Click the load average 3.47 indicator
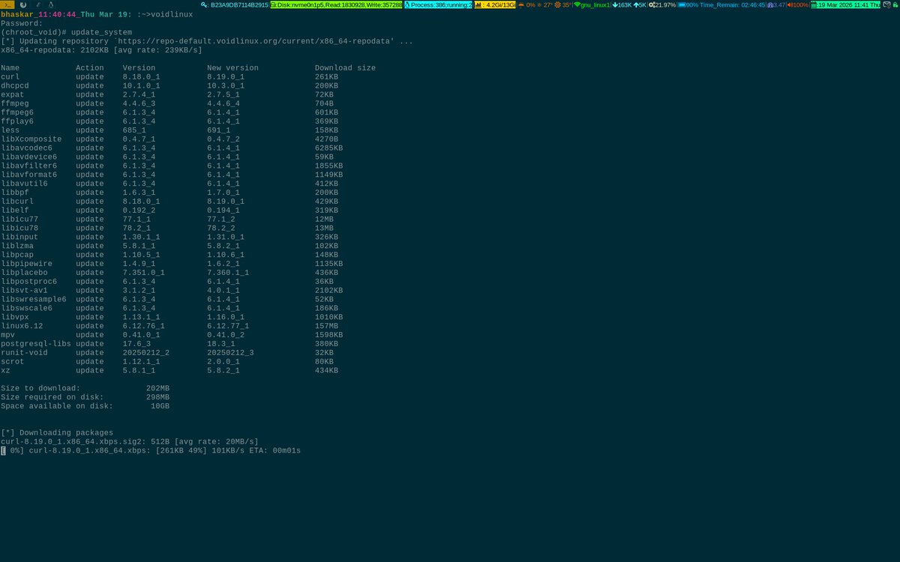The width and height of the screenshot is (900, 562). pos(776,4)
